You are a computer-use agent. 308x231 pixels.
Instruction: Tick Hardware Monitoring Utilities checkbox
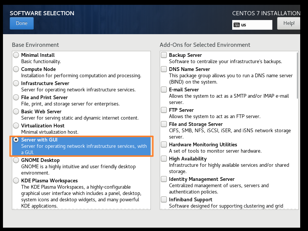coord(164,144)
